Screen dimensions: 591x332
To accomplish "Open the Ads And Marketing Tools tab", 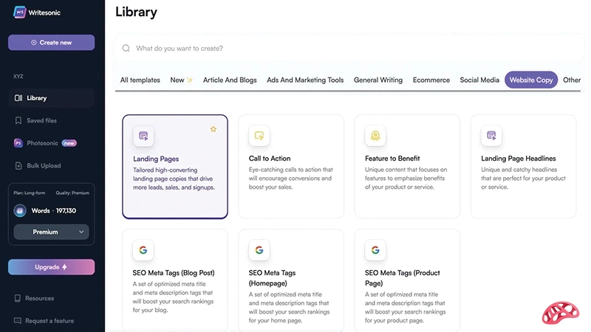I will pos(305,80).
